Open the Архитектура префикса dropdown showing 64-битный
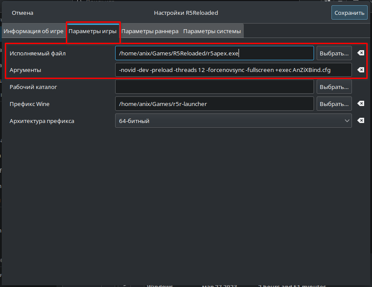The width and height of the screenshot is (372, 287). coord(233,121)
